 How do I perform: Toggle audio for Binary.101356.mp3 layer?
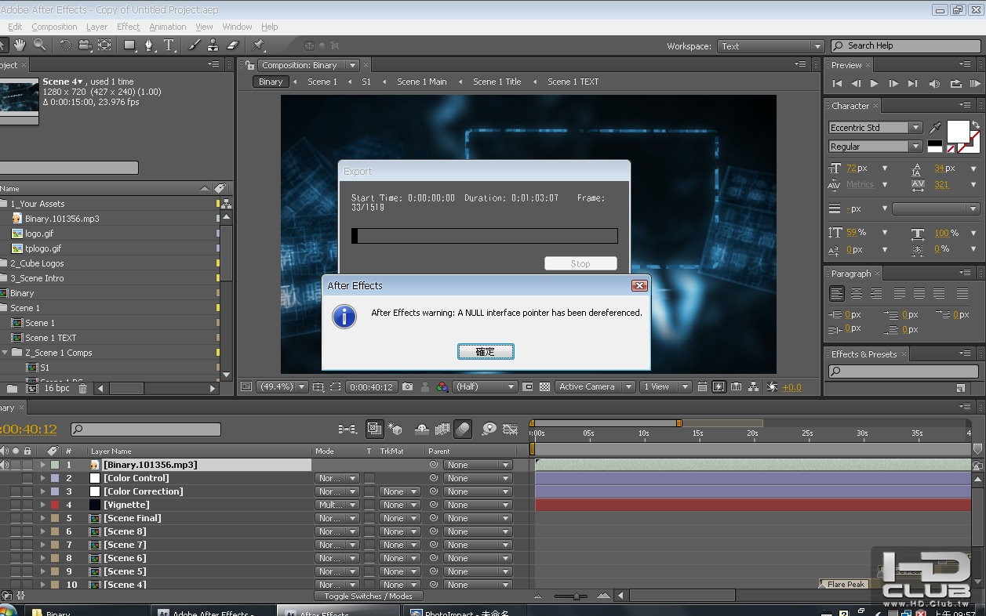click(4, 465)
